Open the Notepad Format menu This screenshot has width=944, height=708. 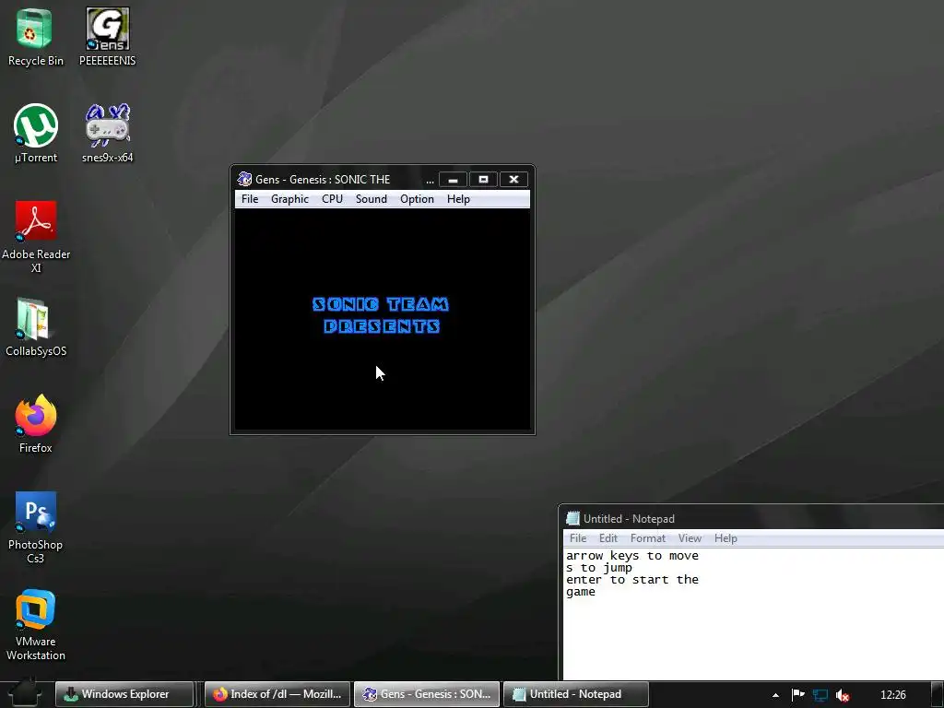tap(648, 538)
